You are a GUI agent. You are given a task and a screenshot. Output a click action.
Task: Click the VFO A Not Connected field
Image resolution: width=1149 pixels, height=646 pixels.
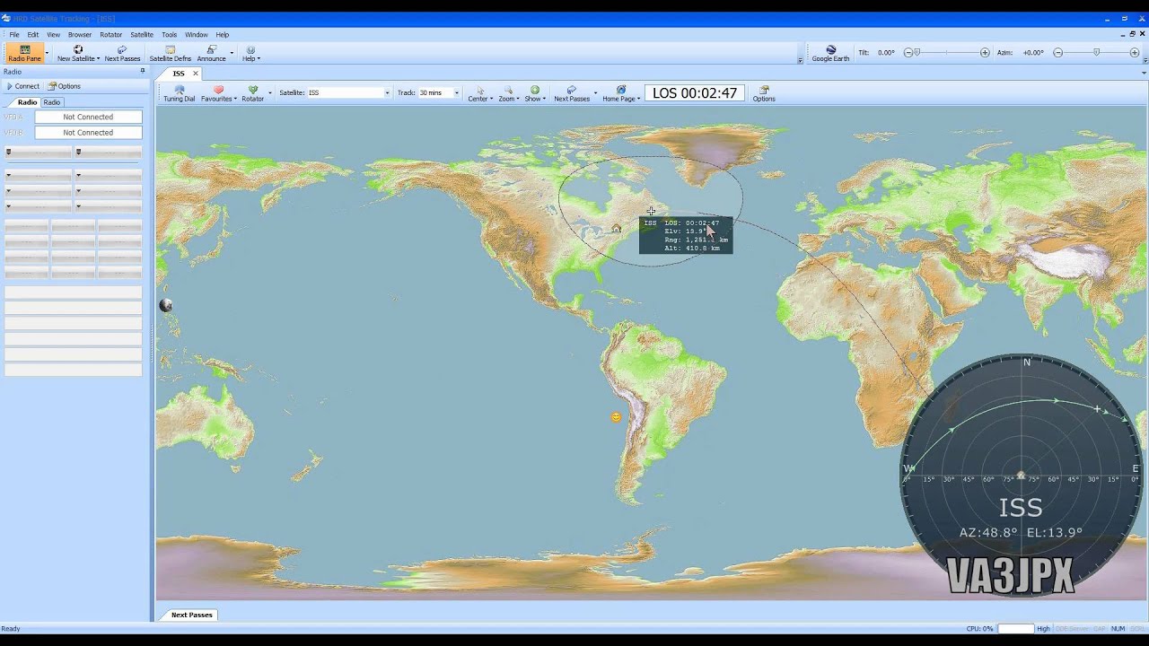[x=88, y=117]
